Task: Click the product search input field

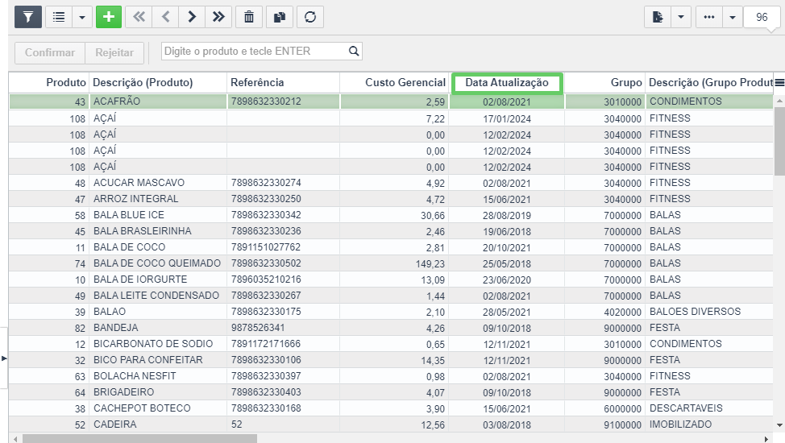Action: click(x=261, y=51)
